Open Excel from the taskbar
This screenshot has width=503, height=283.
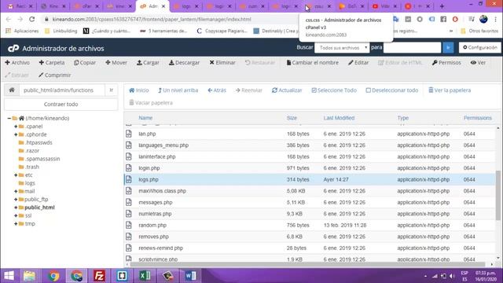pos(145,276)
